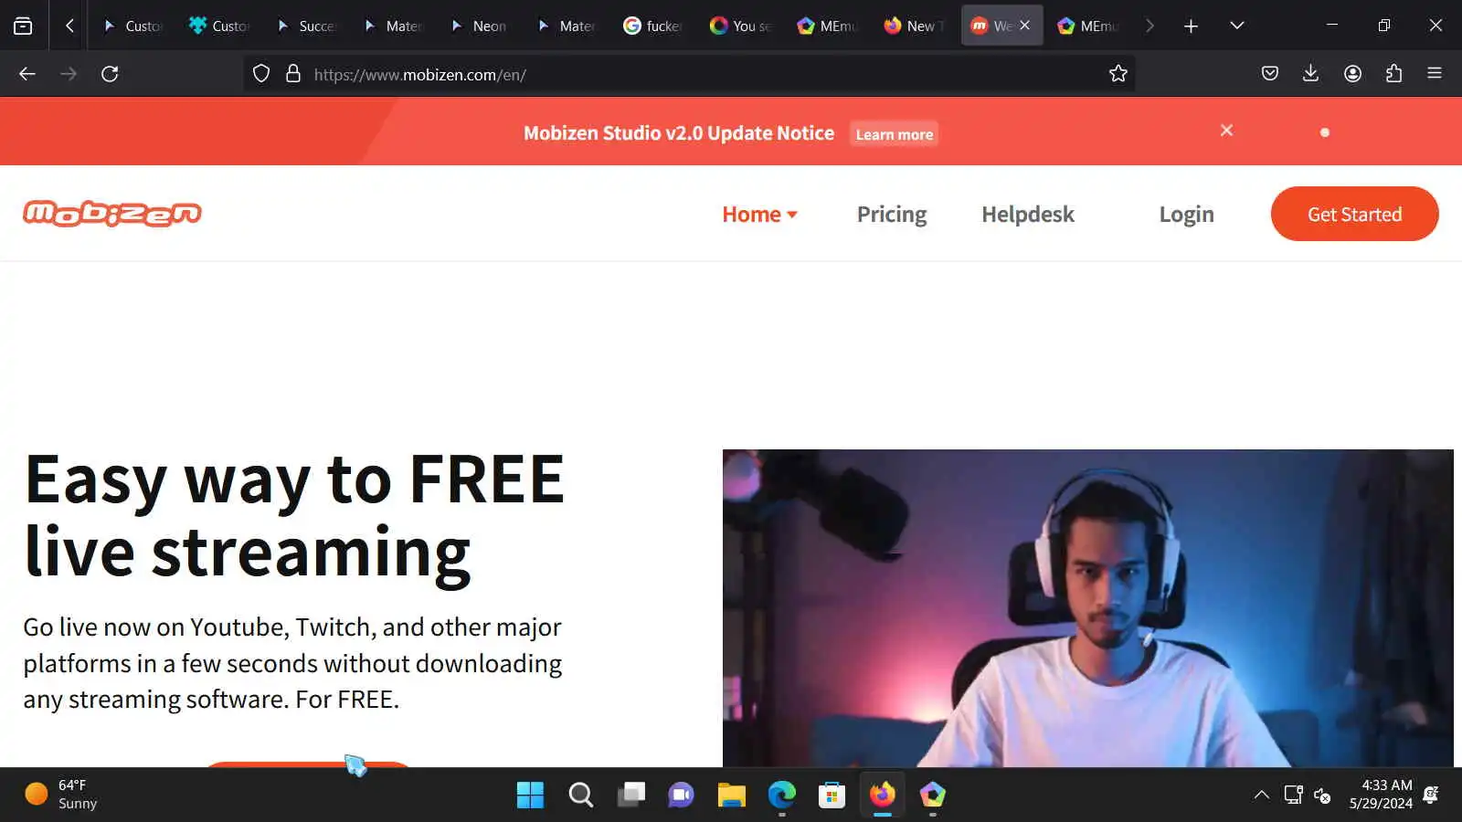Switch to the 'Succe' tab
Viewport: 1462px width, 822px height.
[x=306, y=26]
